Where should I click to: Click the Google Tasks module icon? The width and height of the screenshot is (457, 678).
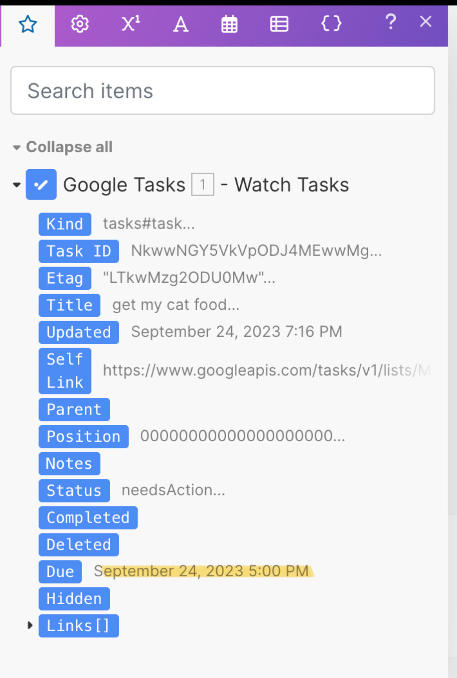point(41,185)
